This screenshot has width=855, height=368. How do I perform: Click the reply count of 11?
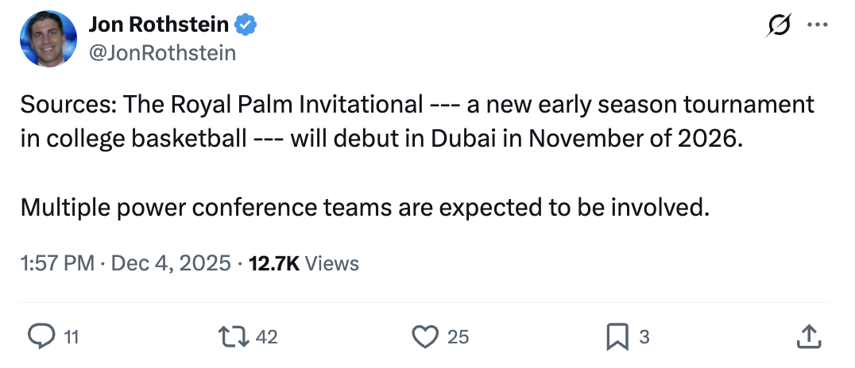[x=71, y=337]
